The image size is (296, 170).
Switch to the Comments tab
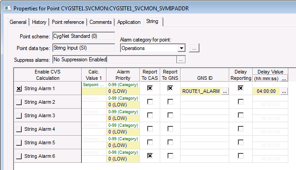pyautogui.click(x=101, y=22)
